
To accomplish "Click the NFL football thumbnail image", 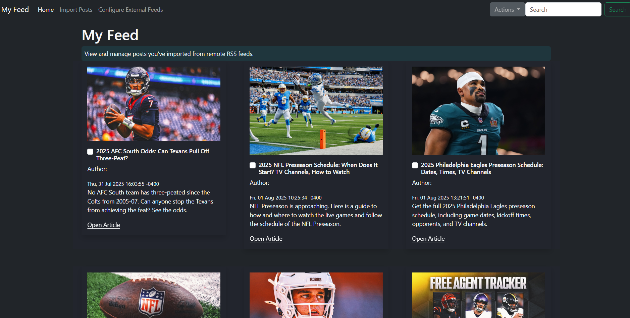I will 154,295.
